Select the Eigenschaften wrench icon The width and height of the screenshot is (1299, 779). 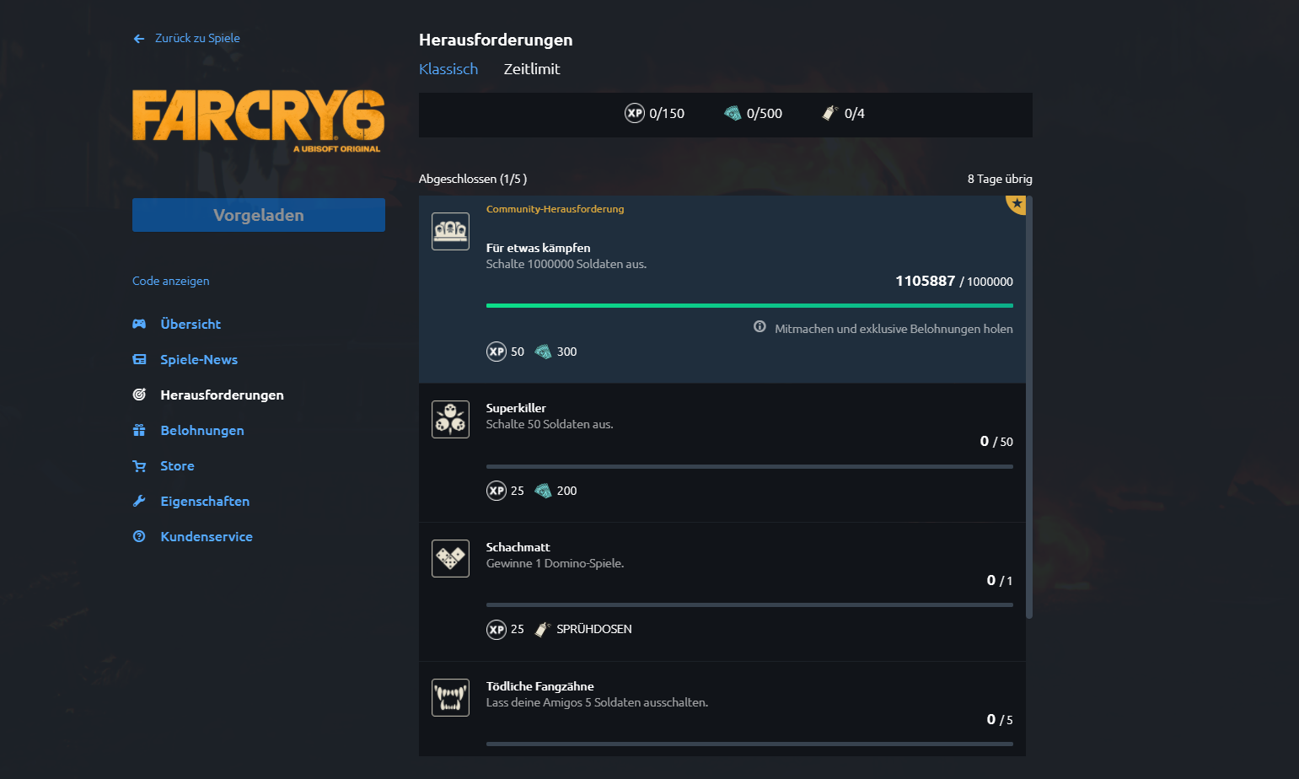coord(138,501)
